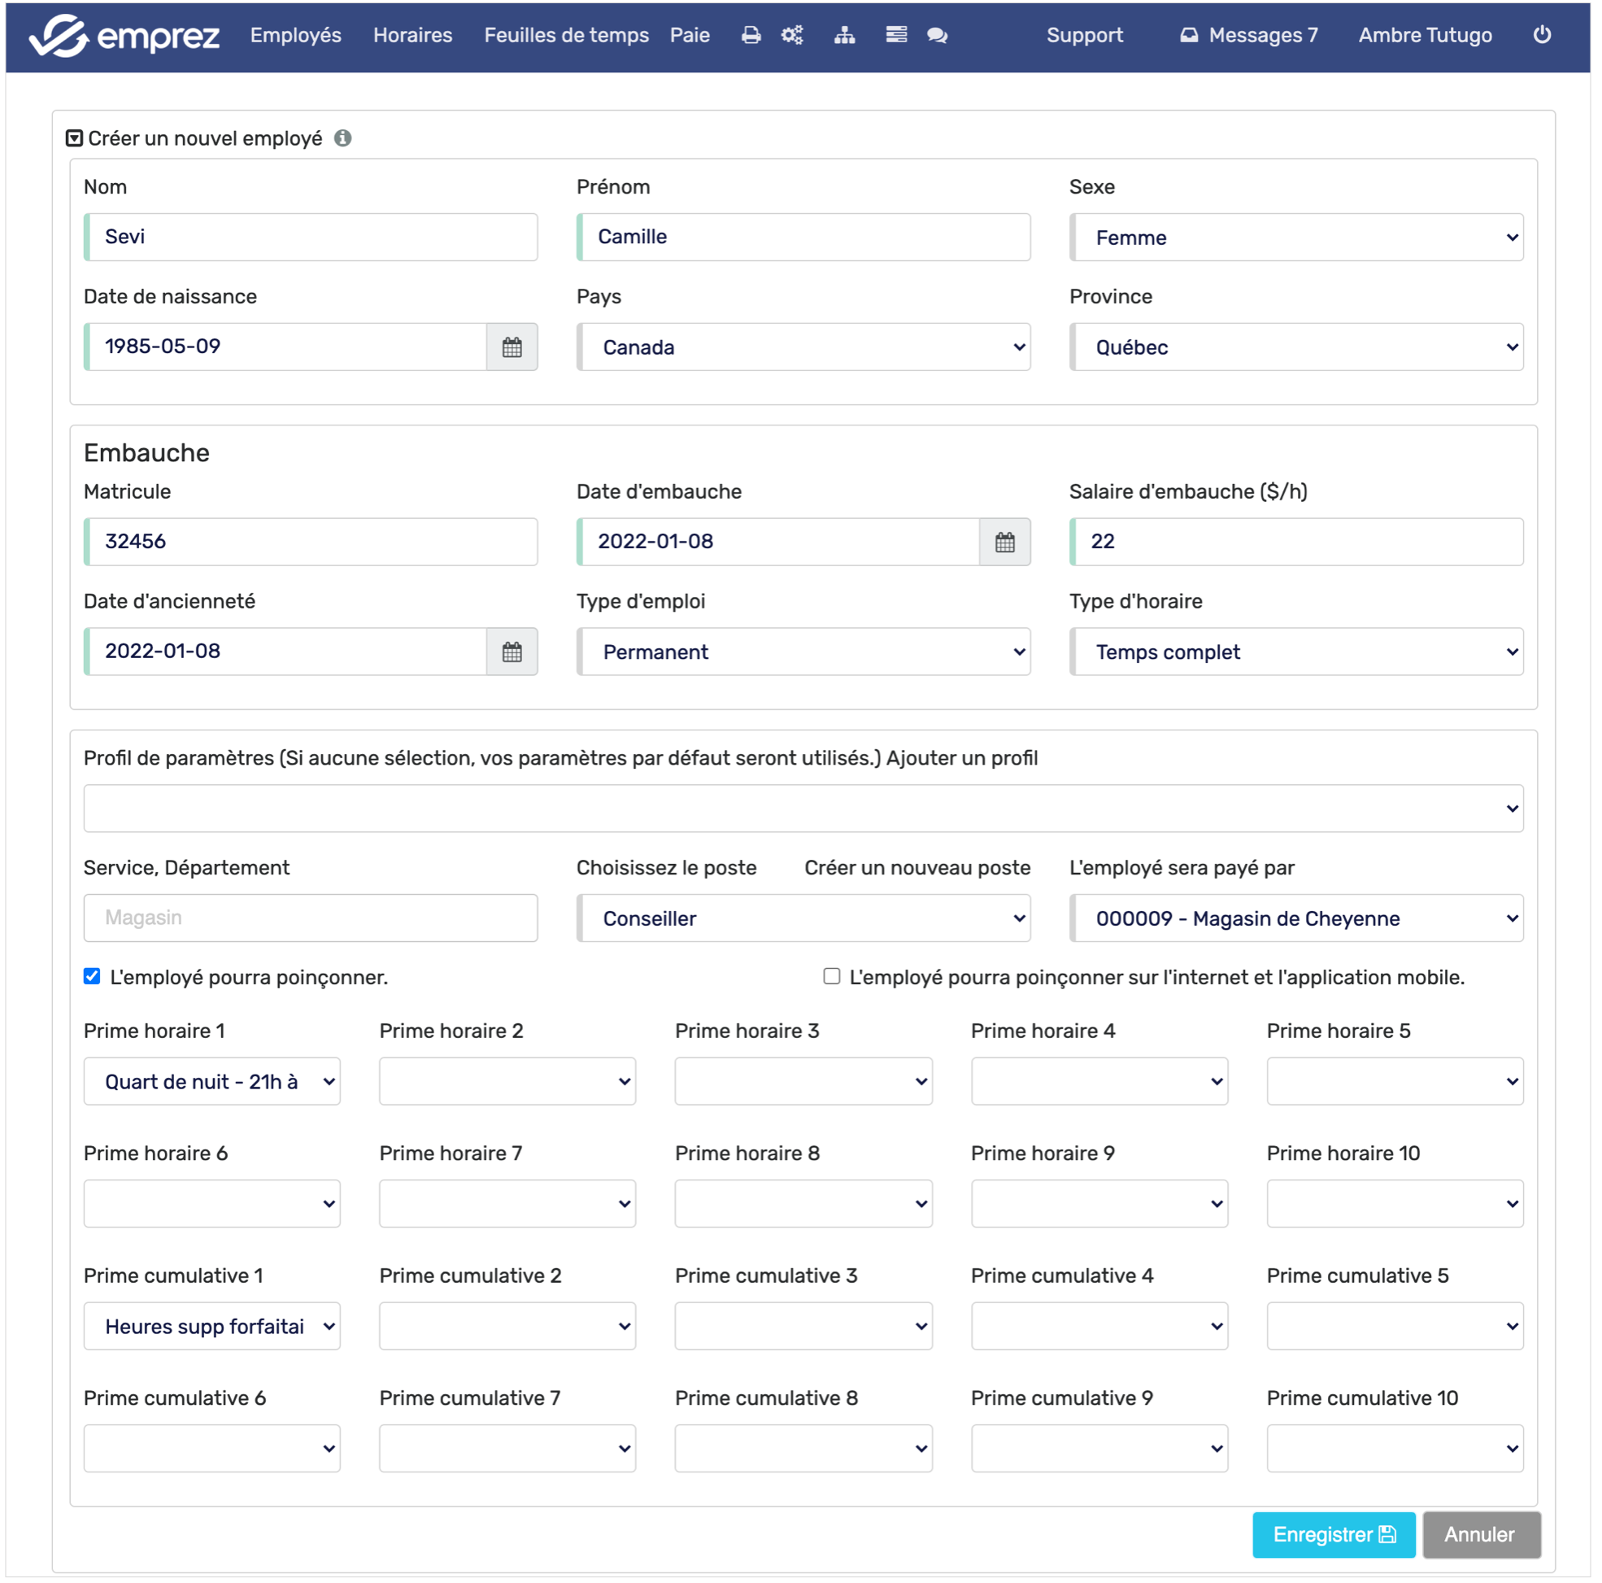Expand the Type d'emploi dropdown
The width and height of the screenshot is (1602, 1583).
coord(803,652)
